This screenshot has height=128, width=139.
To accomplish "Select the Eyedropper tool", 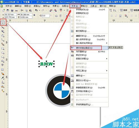I will [3, 78].
